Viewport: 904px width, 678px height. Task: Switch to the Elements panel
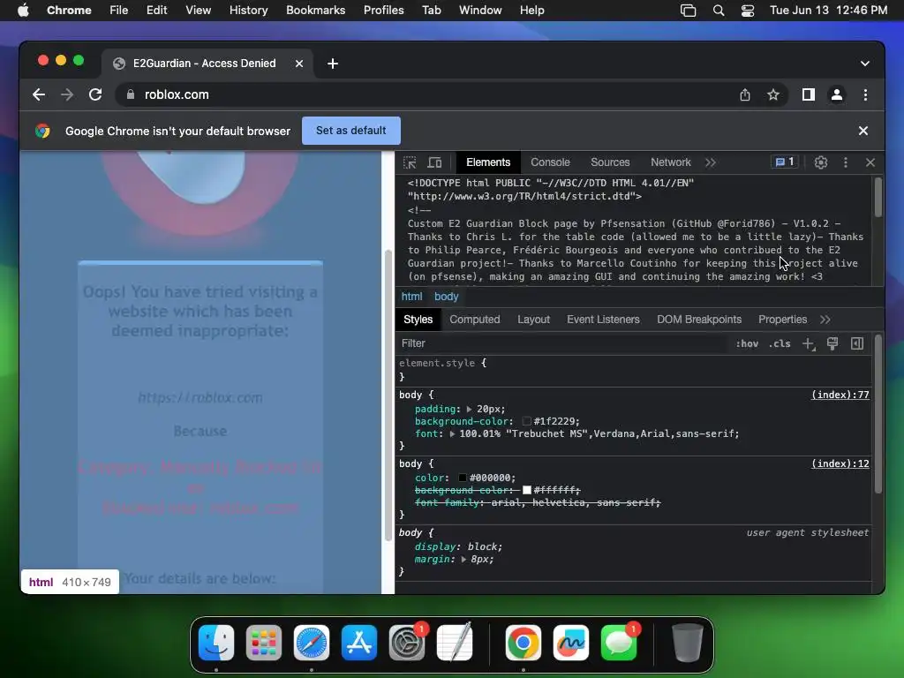tap(488, 162)
